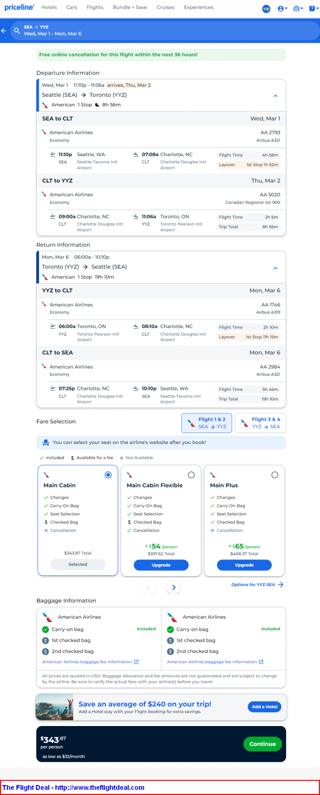Open the VIP badge icon
The height and width of the screenshot is (795, 320).
pyautogui.click(x=266, y=9)
